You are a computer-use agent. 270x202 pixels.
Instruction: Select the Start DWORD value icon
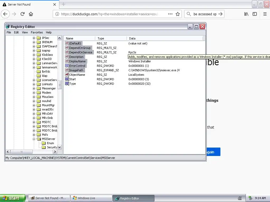coord(67,79)
